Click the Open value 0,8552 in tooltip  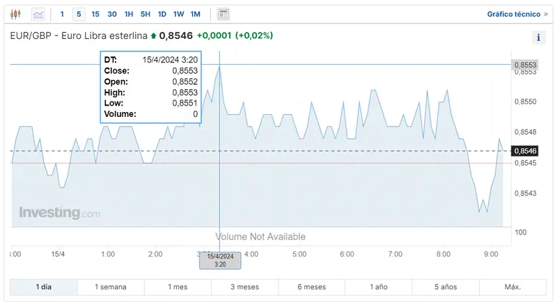tap(185, 81)
